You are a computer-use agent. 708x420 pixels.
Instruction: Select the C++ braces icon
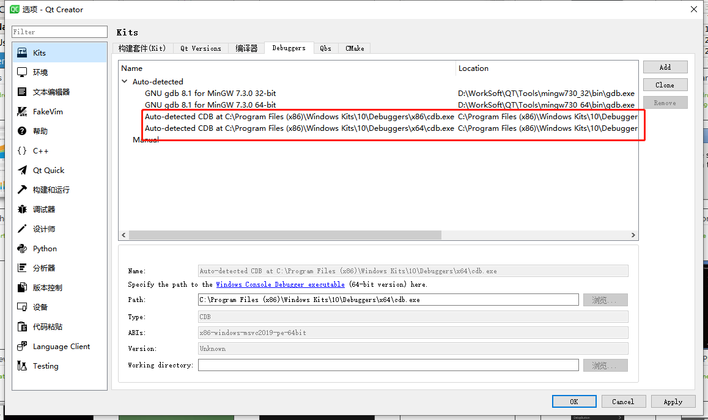coord(22,151)
